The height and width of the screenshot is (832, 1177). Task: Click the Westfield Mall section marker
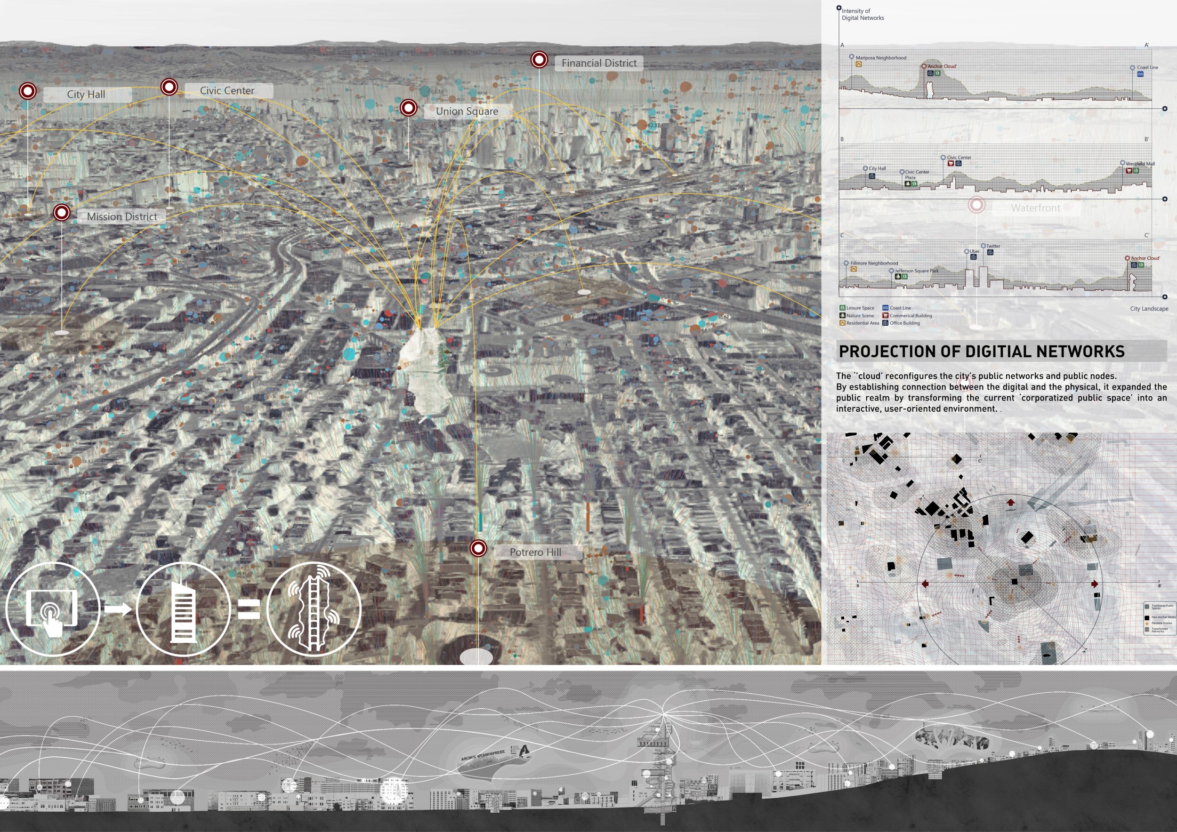coord(1123,163)
